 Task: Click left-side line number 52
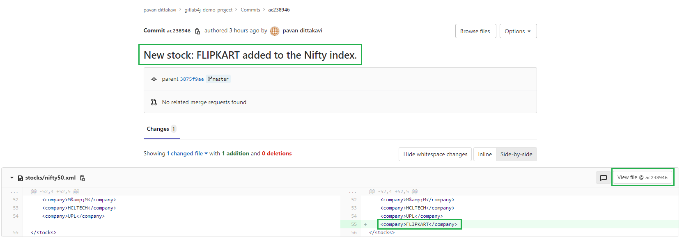point(16,200)
